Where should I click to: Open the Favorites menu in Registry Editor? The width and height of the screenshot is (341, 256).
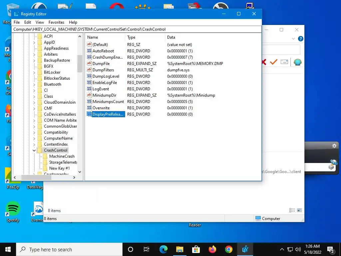tap(56, 22)
